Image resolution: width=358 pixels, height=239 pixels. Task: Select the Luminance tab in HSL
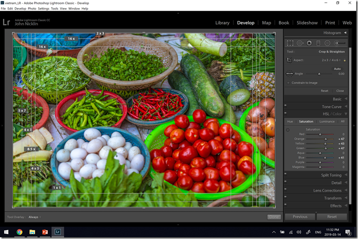pyautogui.click(x=327, y=122)
